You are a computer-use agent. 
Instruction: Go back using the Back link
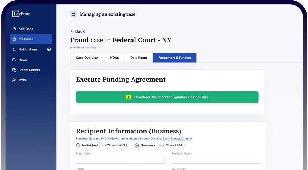pos(77,31)
